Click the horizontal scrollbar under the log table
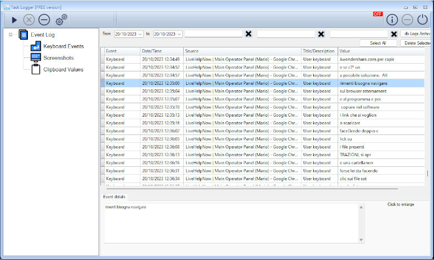 (x=252, y=189)
